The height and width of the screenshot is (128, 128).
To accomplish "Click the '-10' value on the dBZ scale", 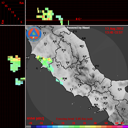I will tap(41, 123).
